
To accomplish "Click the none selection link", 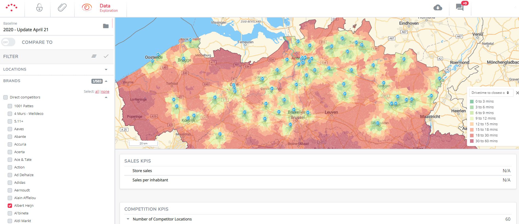I will 105,92.
